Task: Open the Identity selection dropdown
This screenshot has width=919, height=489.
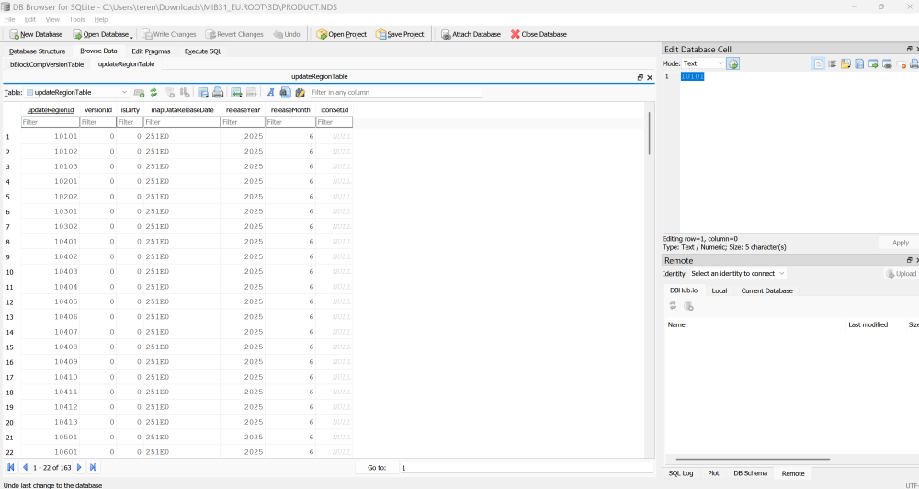Action: click(x=737, y=273)
